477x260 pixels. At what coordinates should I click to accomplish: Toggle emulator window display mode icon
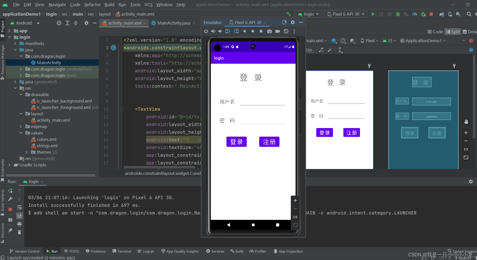click(284, 22)
